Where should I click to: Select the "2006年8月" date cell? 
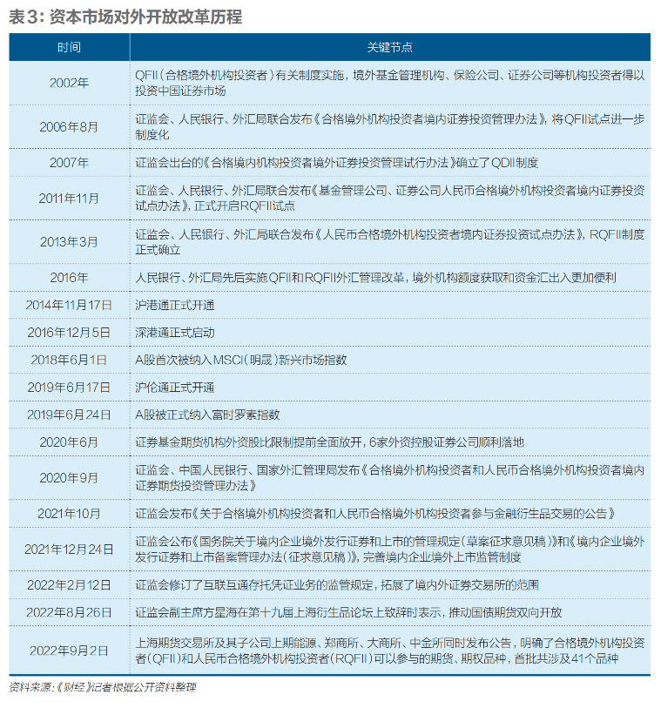(69, 125)
